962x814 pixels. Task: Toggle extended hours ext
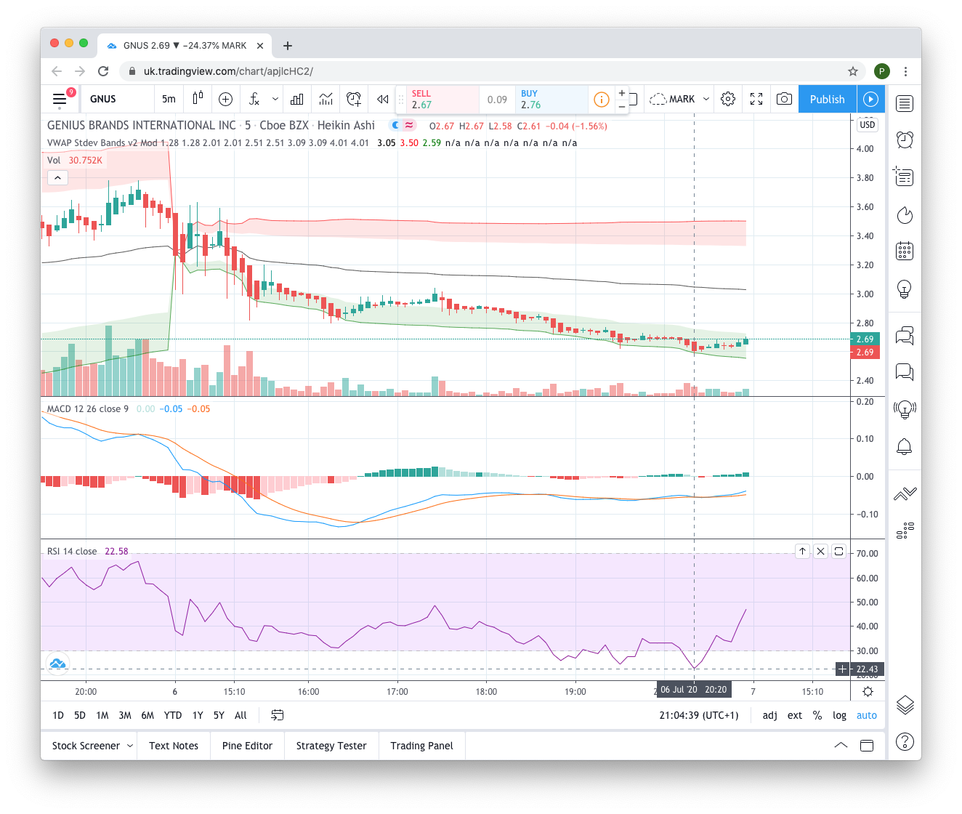coord(795,715)
